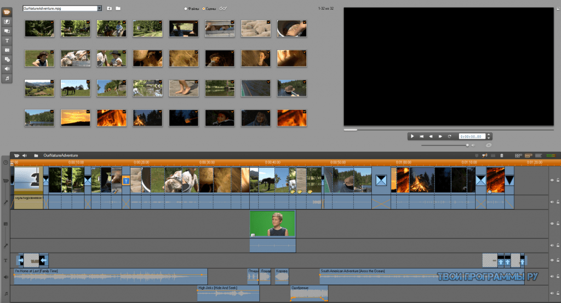This screenshot has height=303, width=561.
Task: Select the Корова sound effect clip
Action: [282, 277]
